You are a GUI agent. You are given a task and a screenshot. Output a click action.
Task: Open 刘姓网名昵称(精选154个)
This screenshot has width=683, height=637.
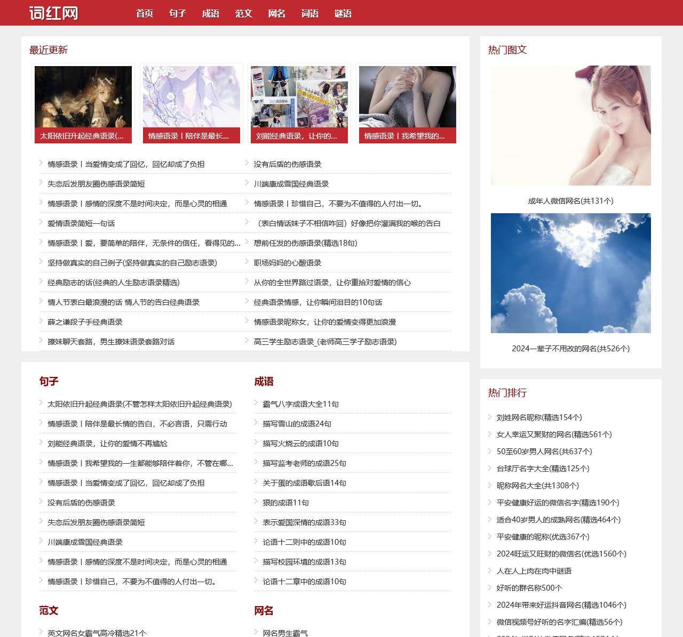pos(539,417)
